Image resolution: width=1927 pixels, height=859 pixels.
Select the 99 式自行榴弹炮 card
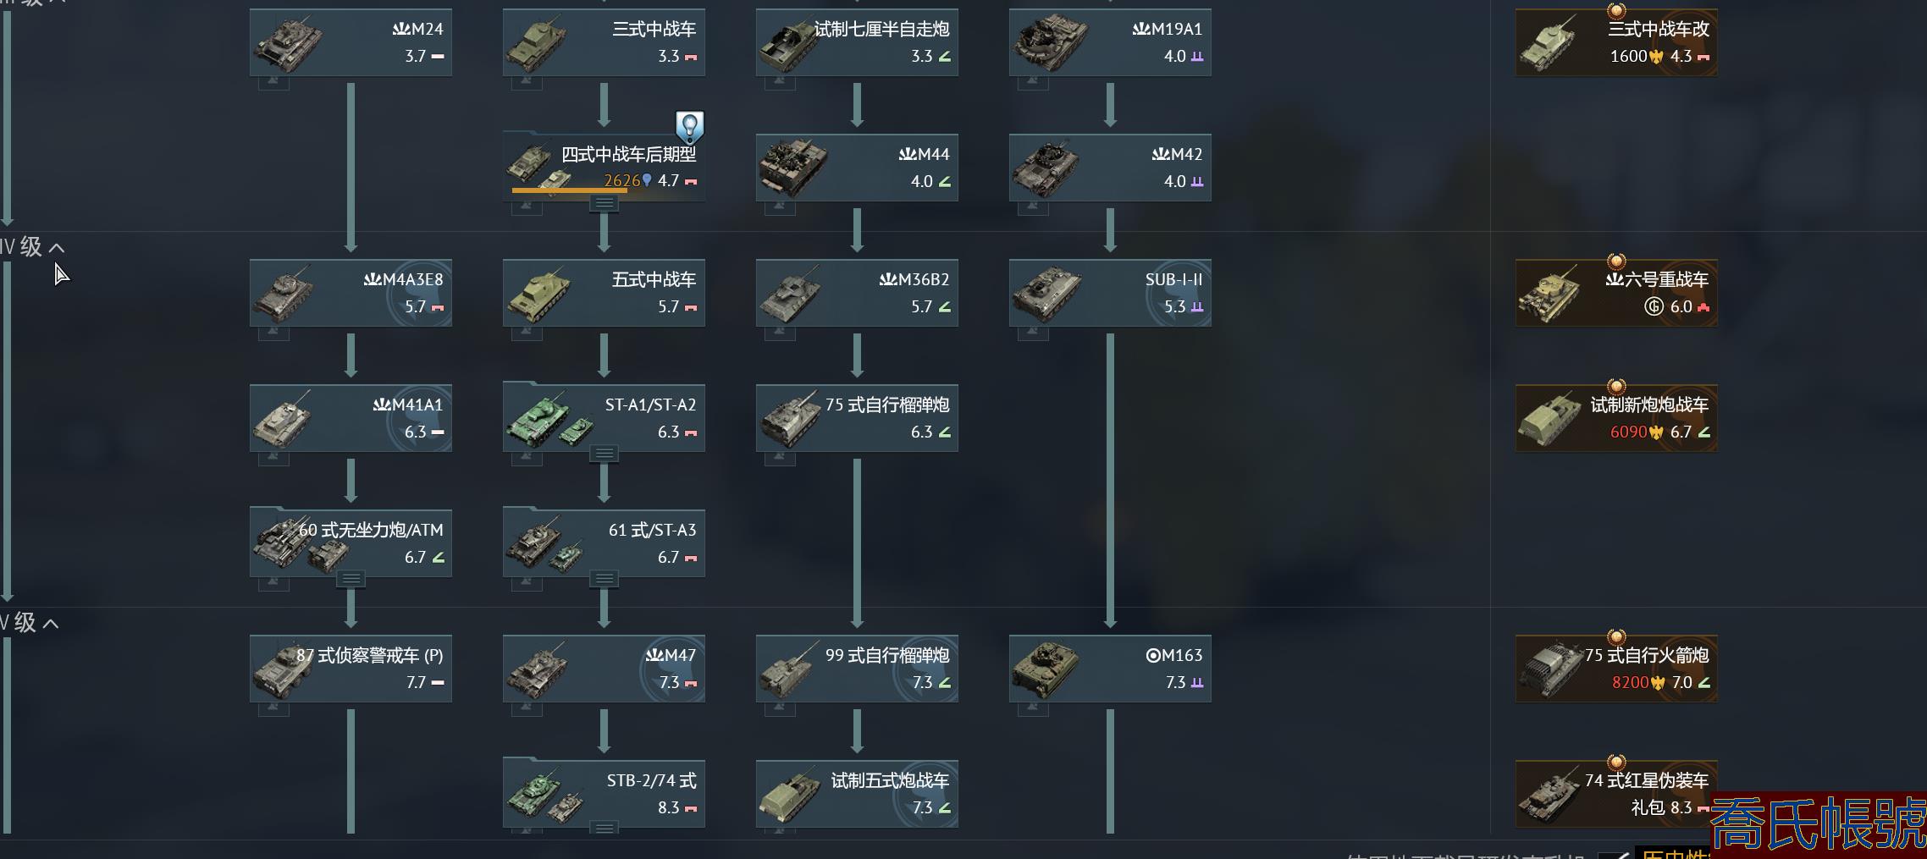pyautogui.click(x=857, y=669)
